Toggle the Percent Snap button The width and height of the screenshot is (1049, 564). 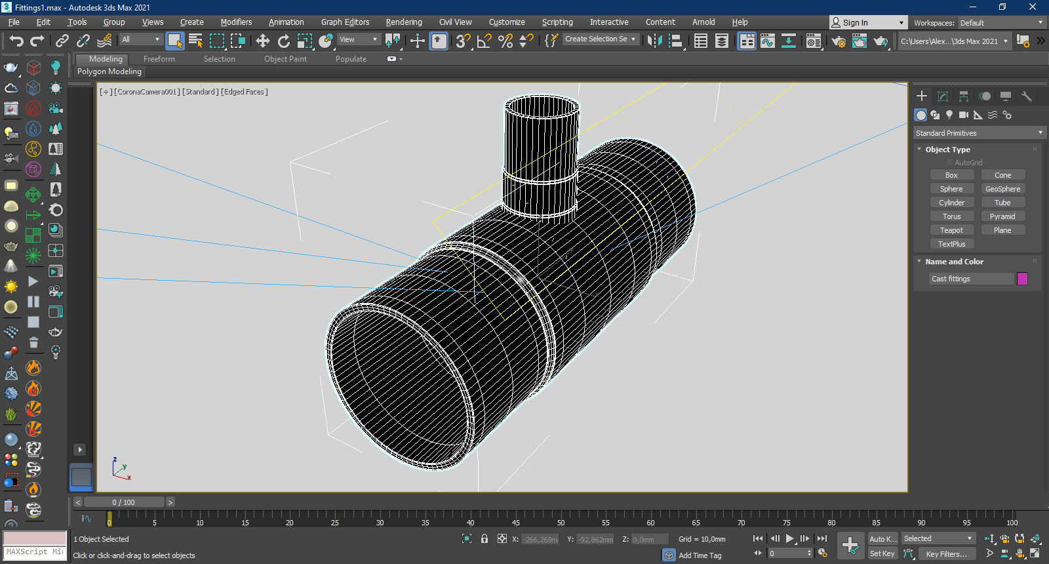[505, 41]
